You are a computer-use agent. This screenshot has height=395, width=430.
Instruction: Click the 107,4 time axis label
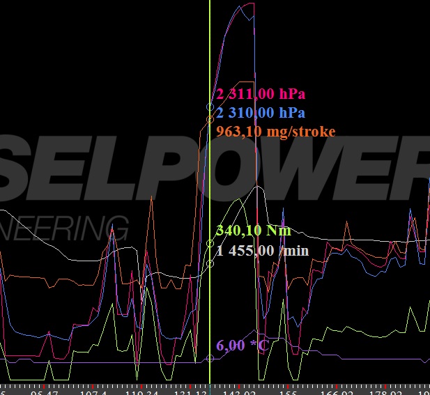[93, 392]
